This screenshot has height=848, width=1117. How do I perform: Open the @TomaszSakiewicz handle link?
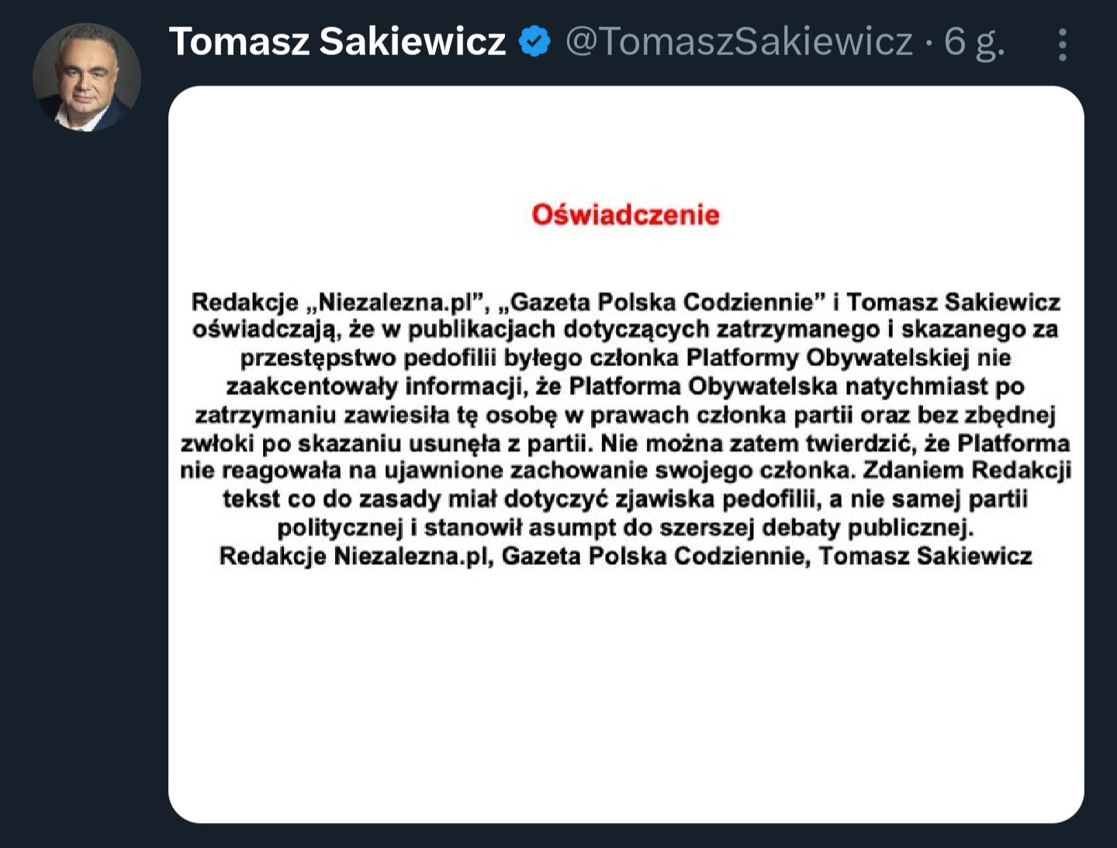tap(738, 41)
